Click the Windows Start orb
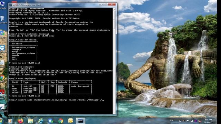The width and height of the screenshot is (221, 124). point(1,121)
